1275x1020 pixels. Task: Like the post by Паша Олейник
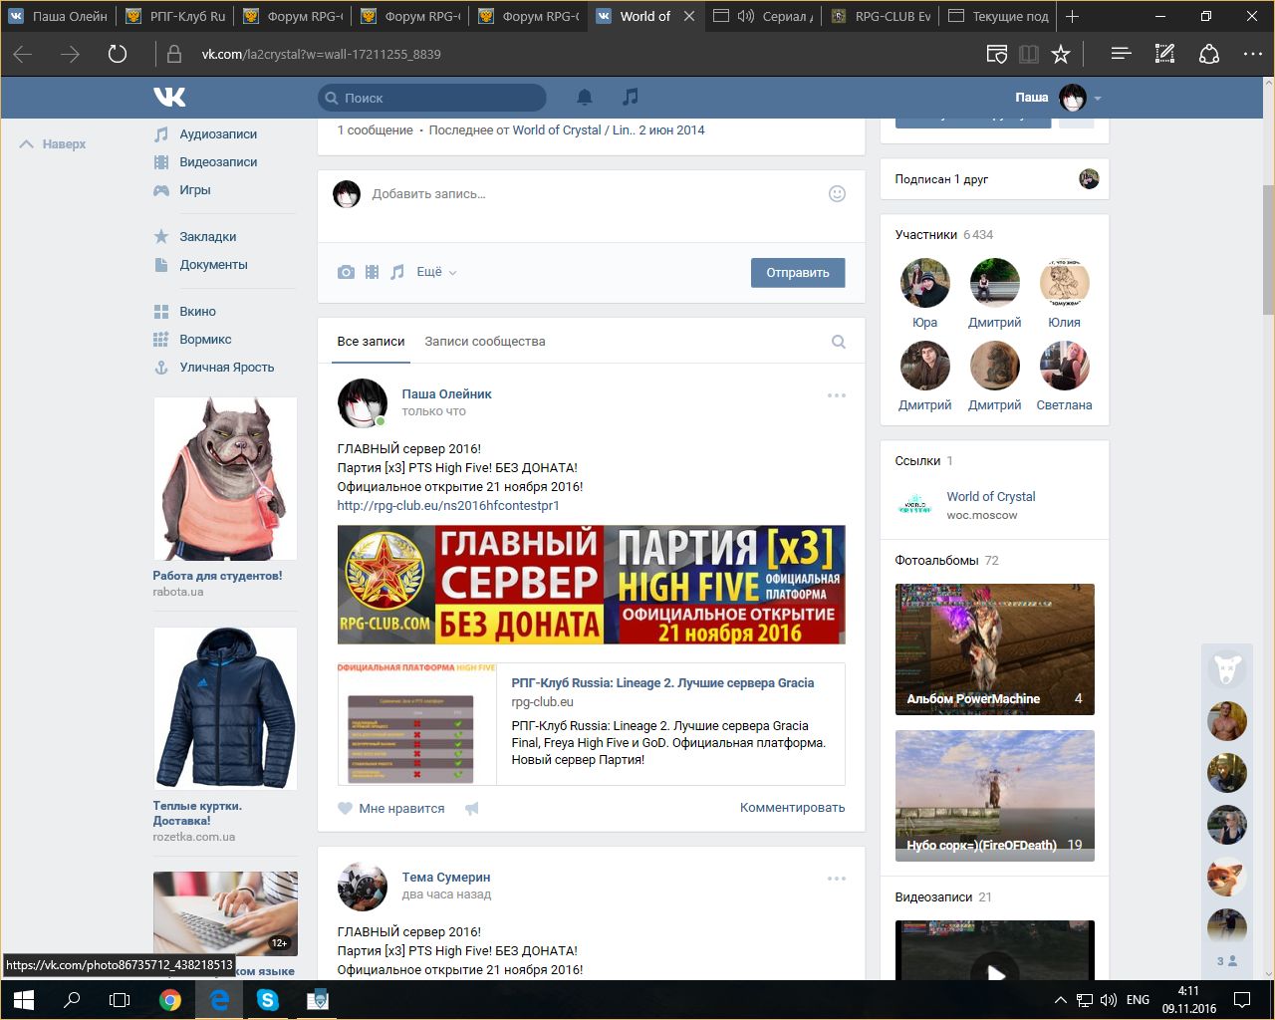[x=391, y=809]
